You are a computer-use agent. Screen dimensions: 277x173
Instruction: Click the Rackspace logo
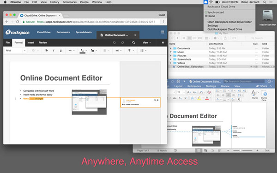(x=18, y=32)
